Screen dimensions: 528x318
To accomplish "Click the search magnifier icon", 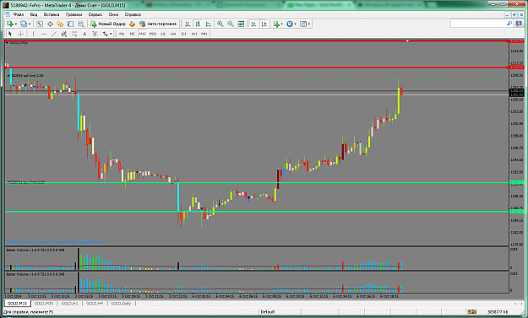I will click(x=509, y=23).
